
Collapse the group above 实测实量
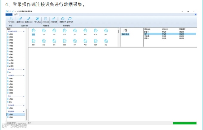[24, 105]
